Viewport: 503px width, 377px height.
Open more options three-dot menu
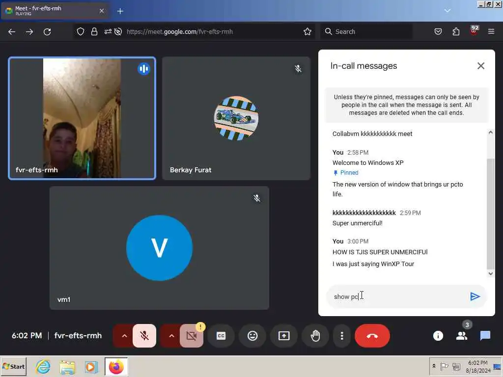(x=342, y=336)
